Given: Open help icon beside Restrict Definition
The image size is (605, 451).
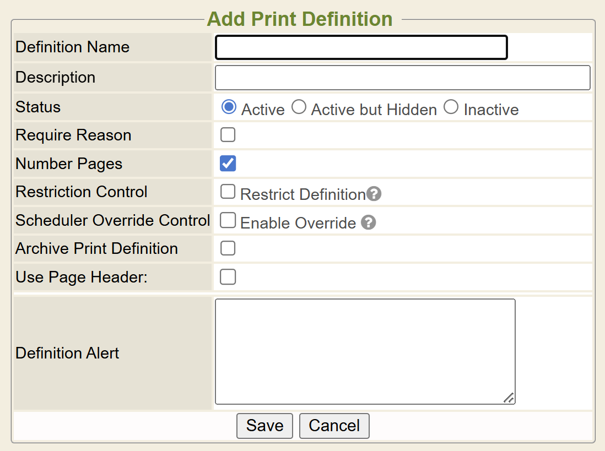Looking at the screenshot, I should click(374, 194).
